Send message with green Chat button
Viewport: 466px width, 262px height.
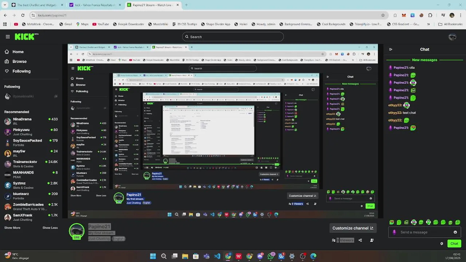click(454, 243)
